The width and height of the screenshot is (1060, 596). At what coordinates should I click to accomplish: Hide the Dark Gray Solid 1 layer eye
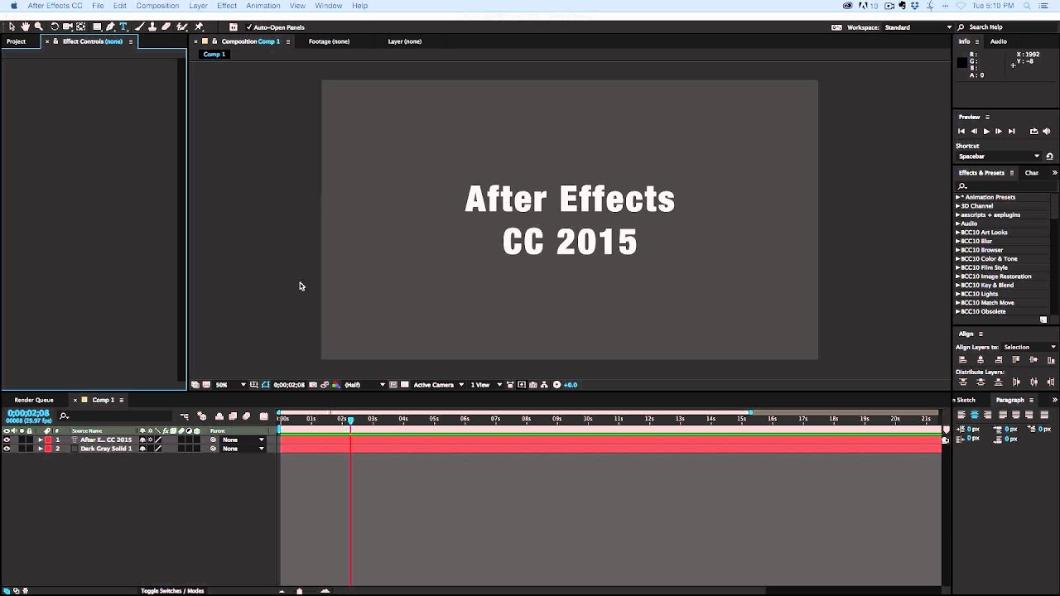point(7,449)
